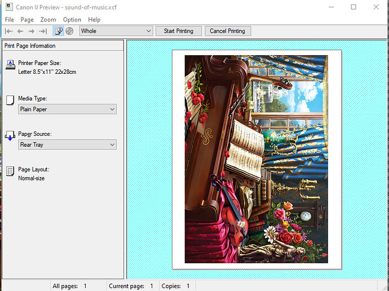
Task: Open the Zoom menu
Action: (48, 20)
